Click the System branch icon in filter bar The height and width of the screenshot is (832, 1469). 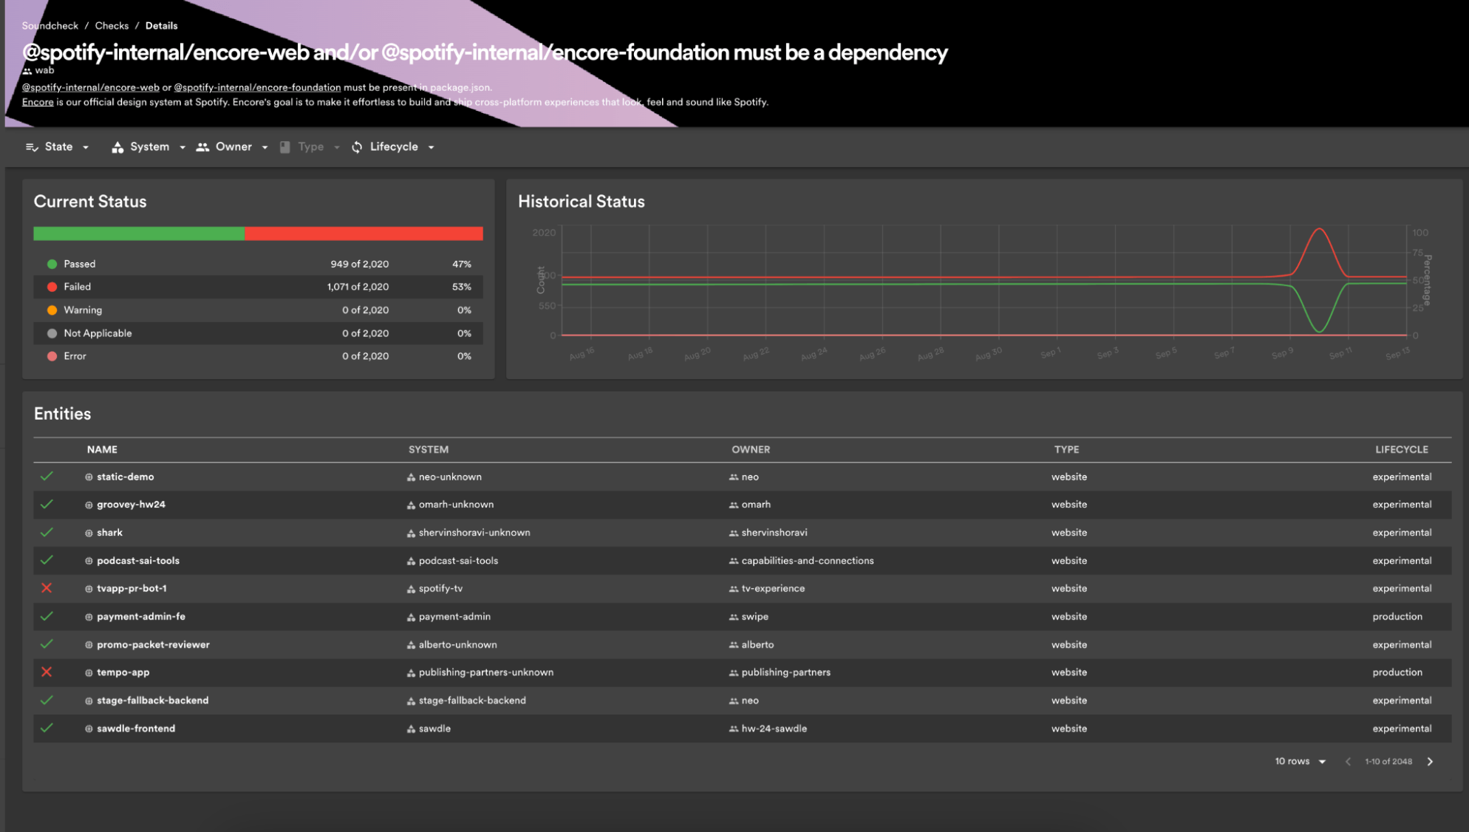click(117, 146)
